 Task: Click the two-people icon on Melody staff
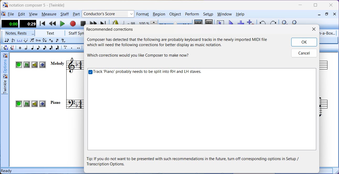(26, 65)
